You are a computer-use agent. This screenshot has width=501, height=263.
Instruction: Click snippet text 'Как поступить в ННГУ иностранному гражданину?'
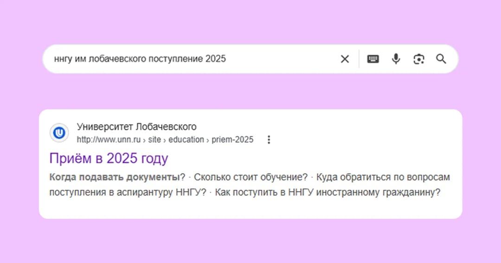tap(328, 192)
